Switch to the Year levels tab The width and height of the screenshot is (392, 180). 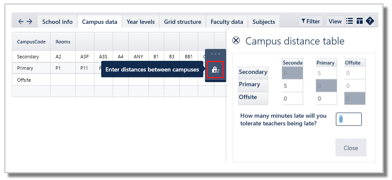141,22
